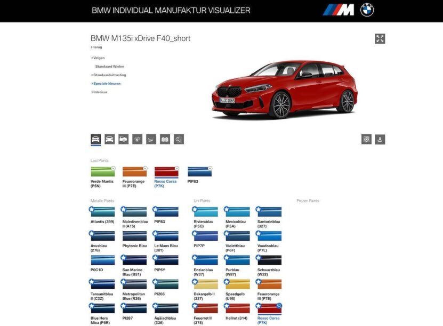Image resolution: width=443 pixels, height=326 pixels.
Task: Switch to the side car view icon
Action: [123, 139]
